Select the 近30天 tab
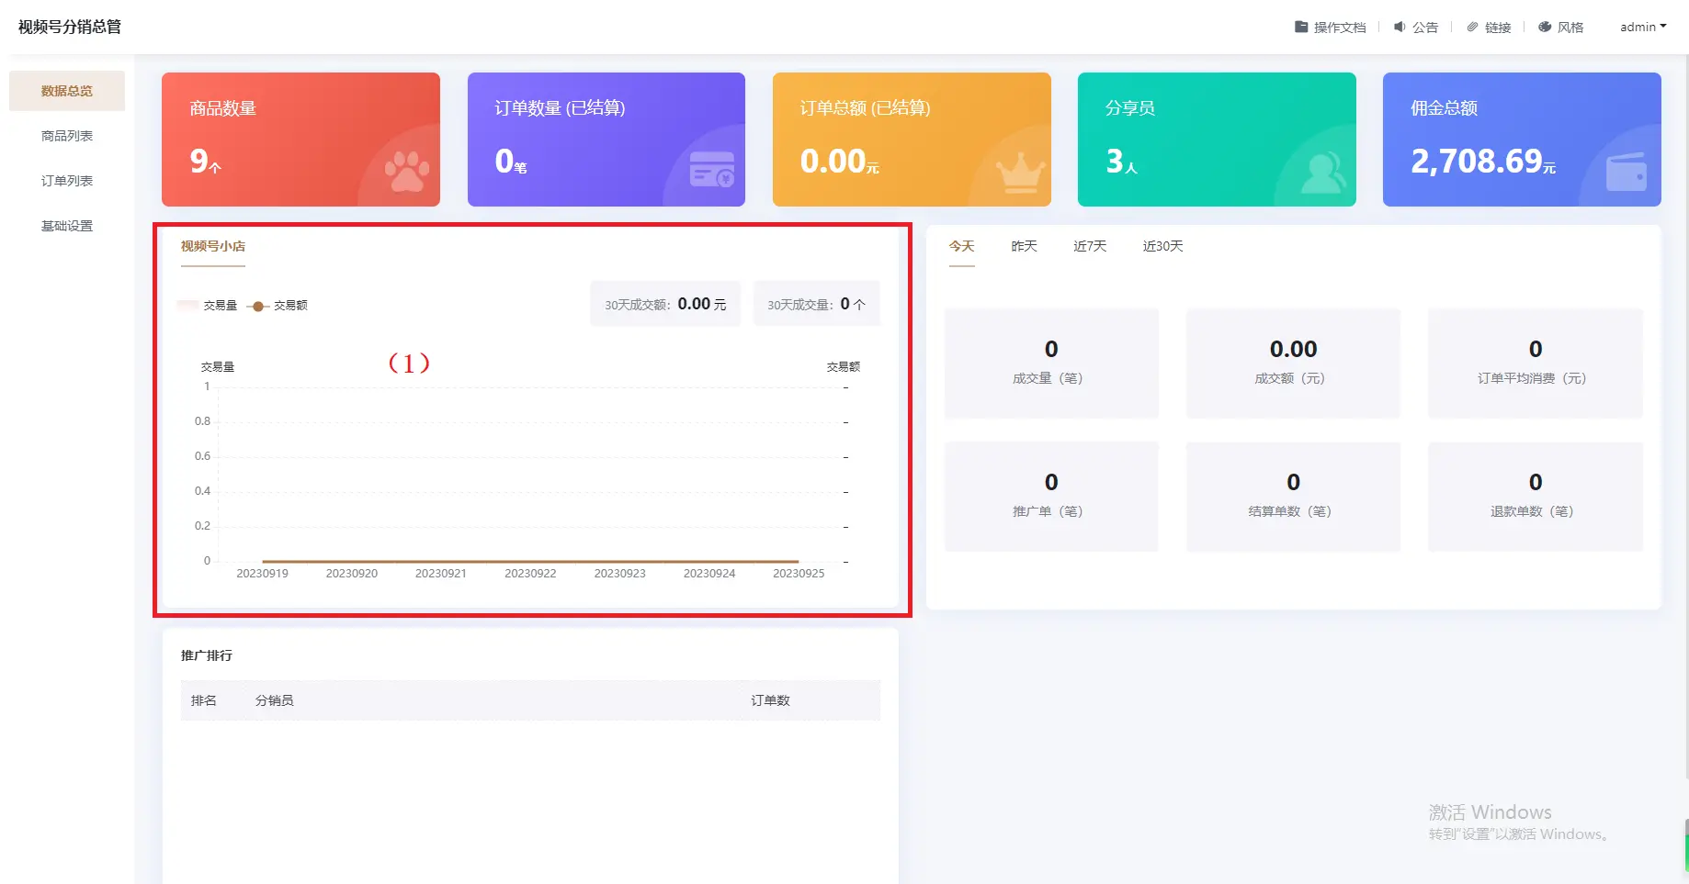This screenshot has width=1689, height=884. tap(1162, 246)
